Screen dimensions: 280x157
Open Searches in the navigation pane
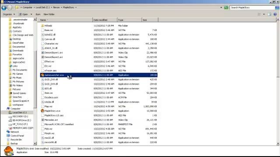[x=17, y=97]
